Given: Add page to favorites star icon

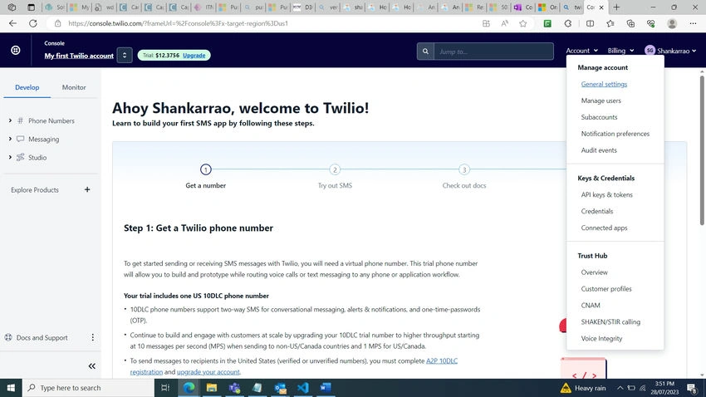Looking at the screenshot, I should pyautogui.click(x=522, y=23).
